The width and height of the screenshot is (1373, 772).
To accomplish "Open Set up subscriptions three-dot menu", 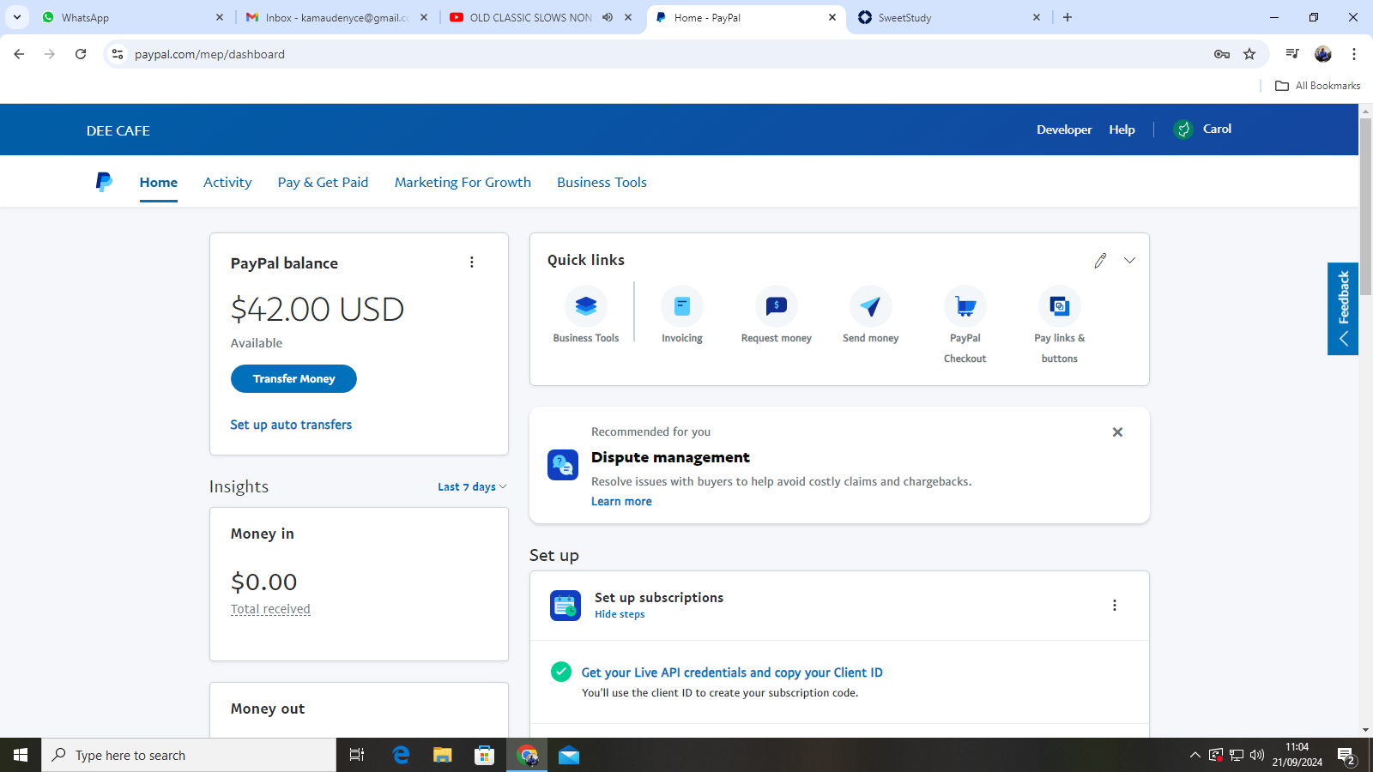I will tap(1115, 606).
